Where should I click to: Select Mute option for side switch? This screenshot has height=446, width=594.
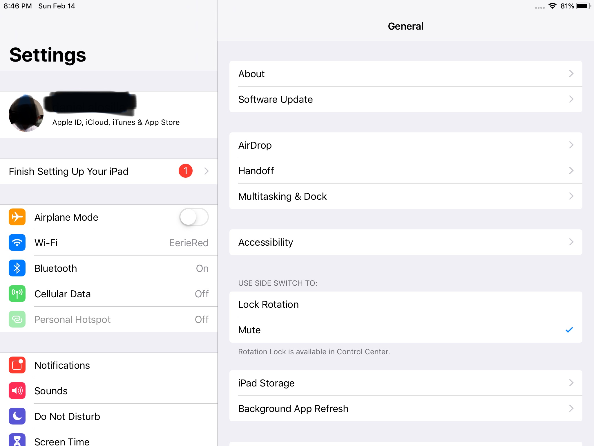pyautogui.click(x=405, y=330)
